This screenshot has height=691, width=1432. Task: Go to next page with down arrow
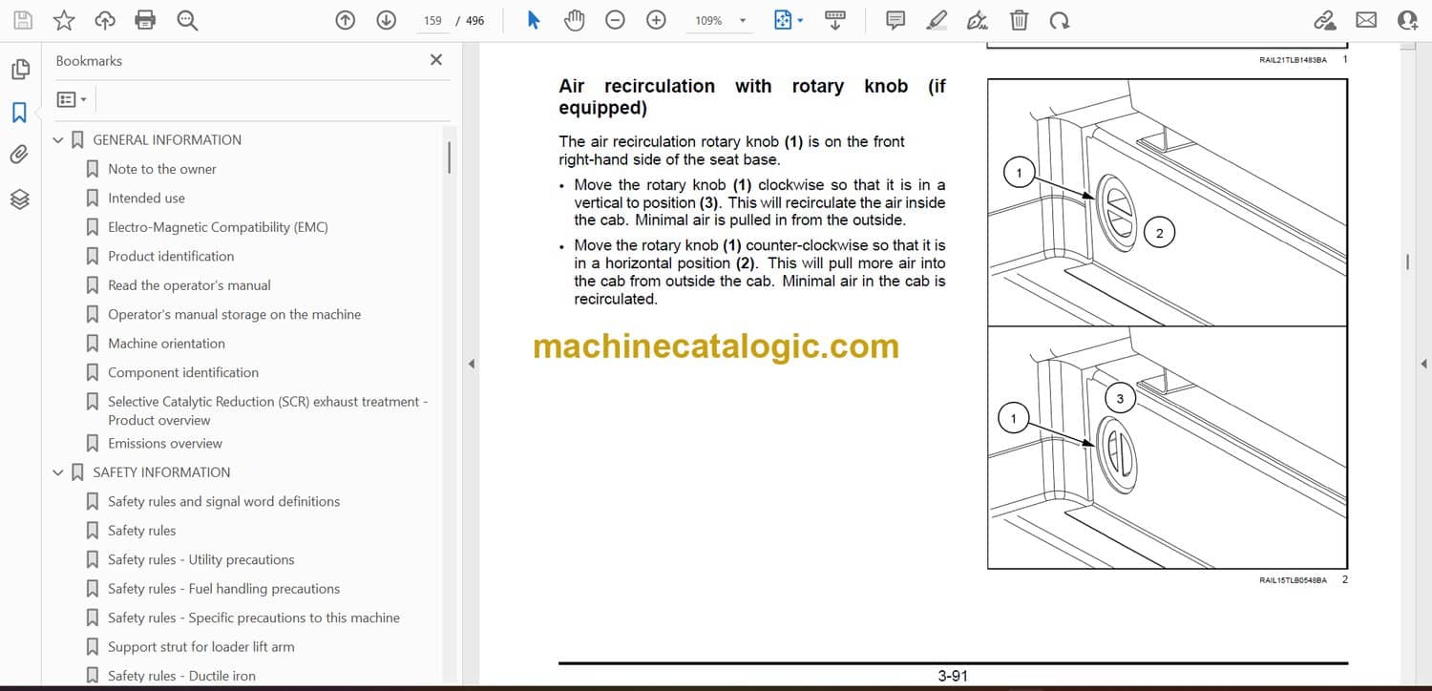[386, 20]
